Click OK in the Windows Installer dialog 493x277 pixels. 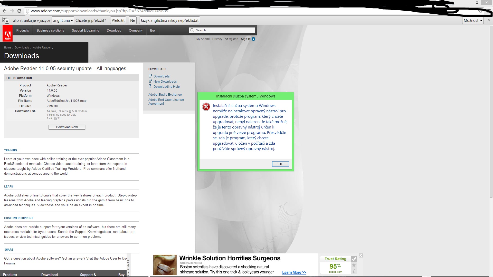point(280,164)
